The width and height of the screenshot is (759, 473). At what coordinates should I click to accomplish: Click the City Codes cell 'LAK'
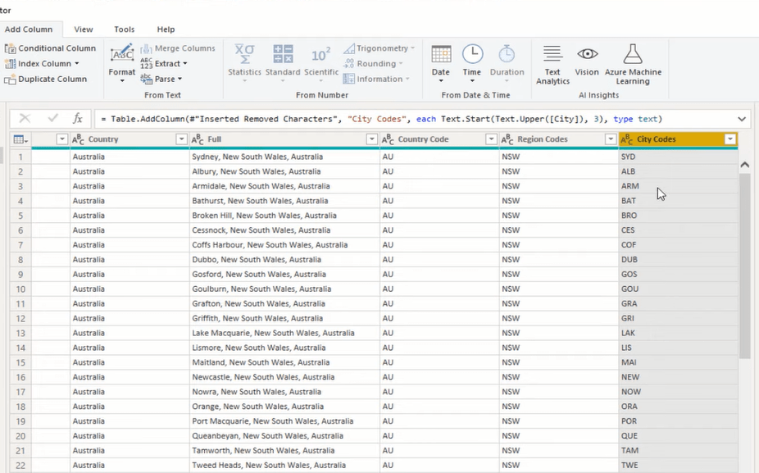678,333
